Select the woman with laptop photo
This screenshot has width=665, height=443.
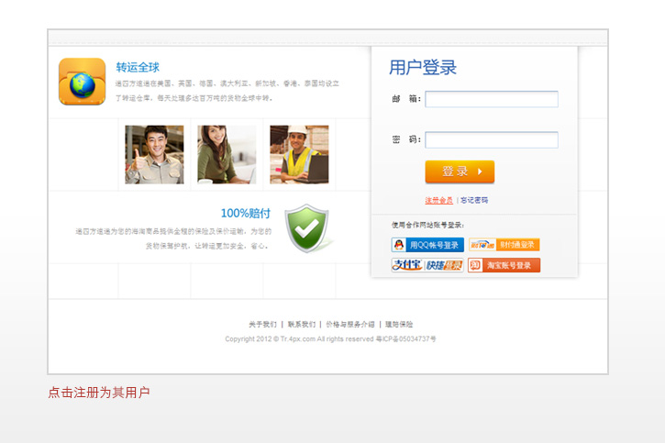tap(226, 155)
